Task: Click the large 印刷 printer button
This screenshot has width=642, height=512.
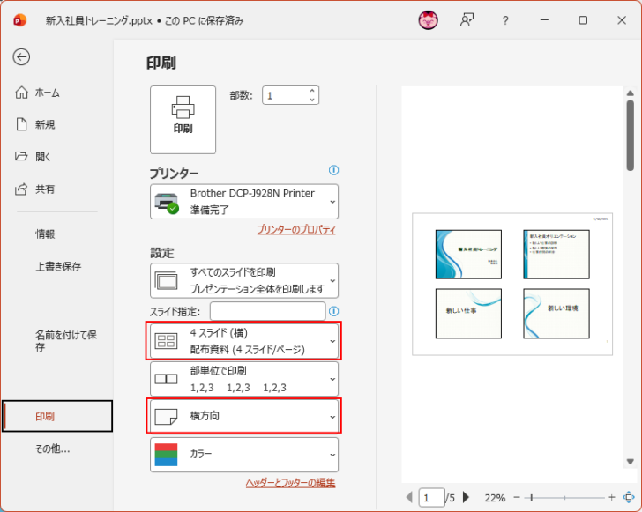Action: pyautogui.click(x=183, y=120)
